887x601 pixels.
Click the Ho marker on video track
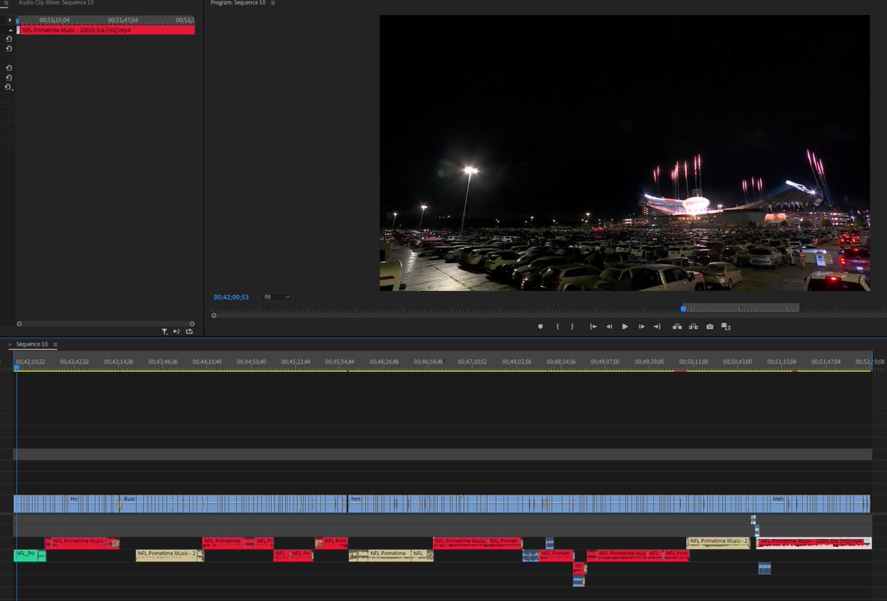tap(73, 499)
